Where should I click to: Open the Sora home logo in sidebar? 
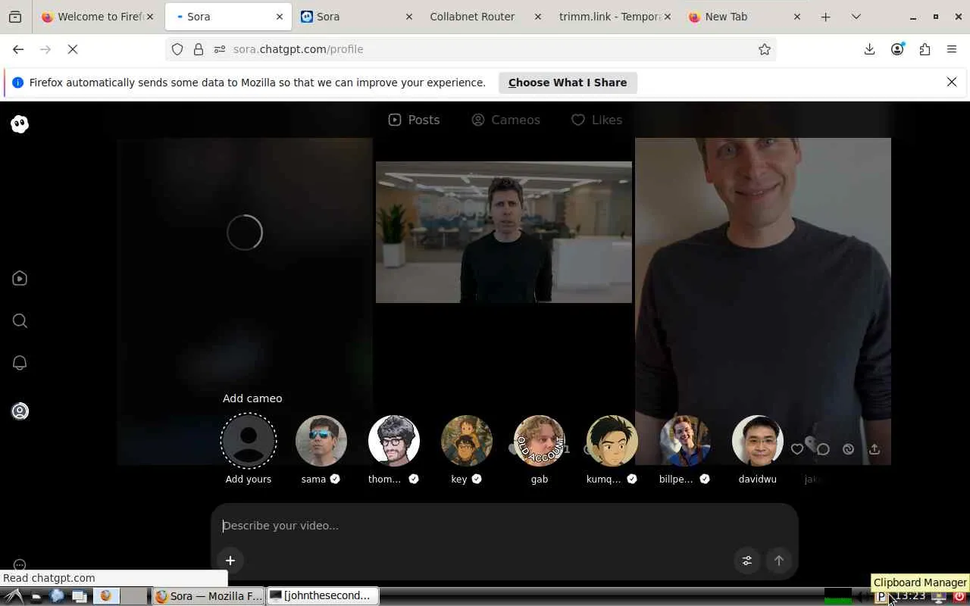20,124
